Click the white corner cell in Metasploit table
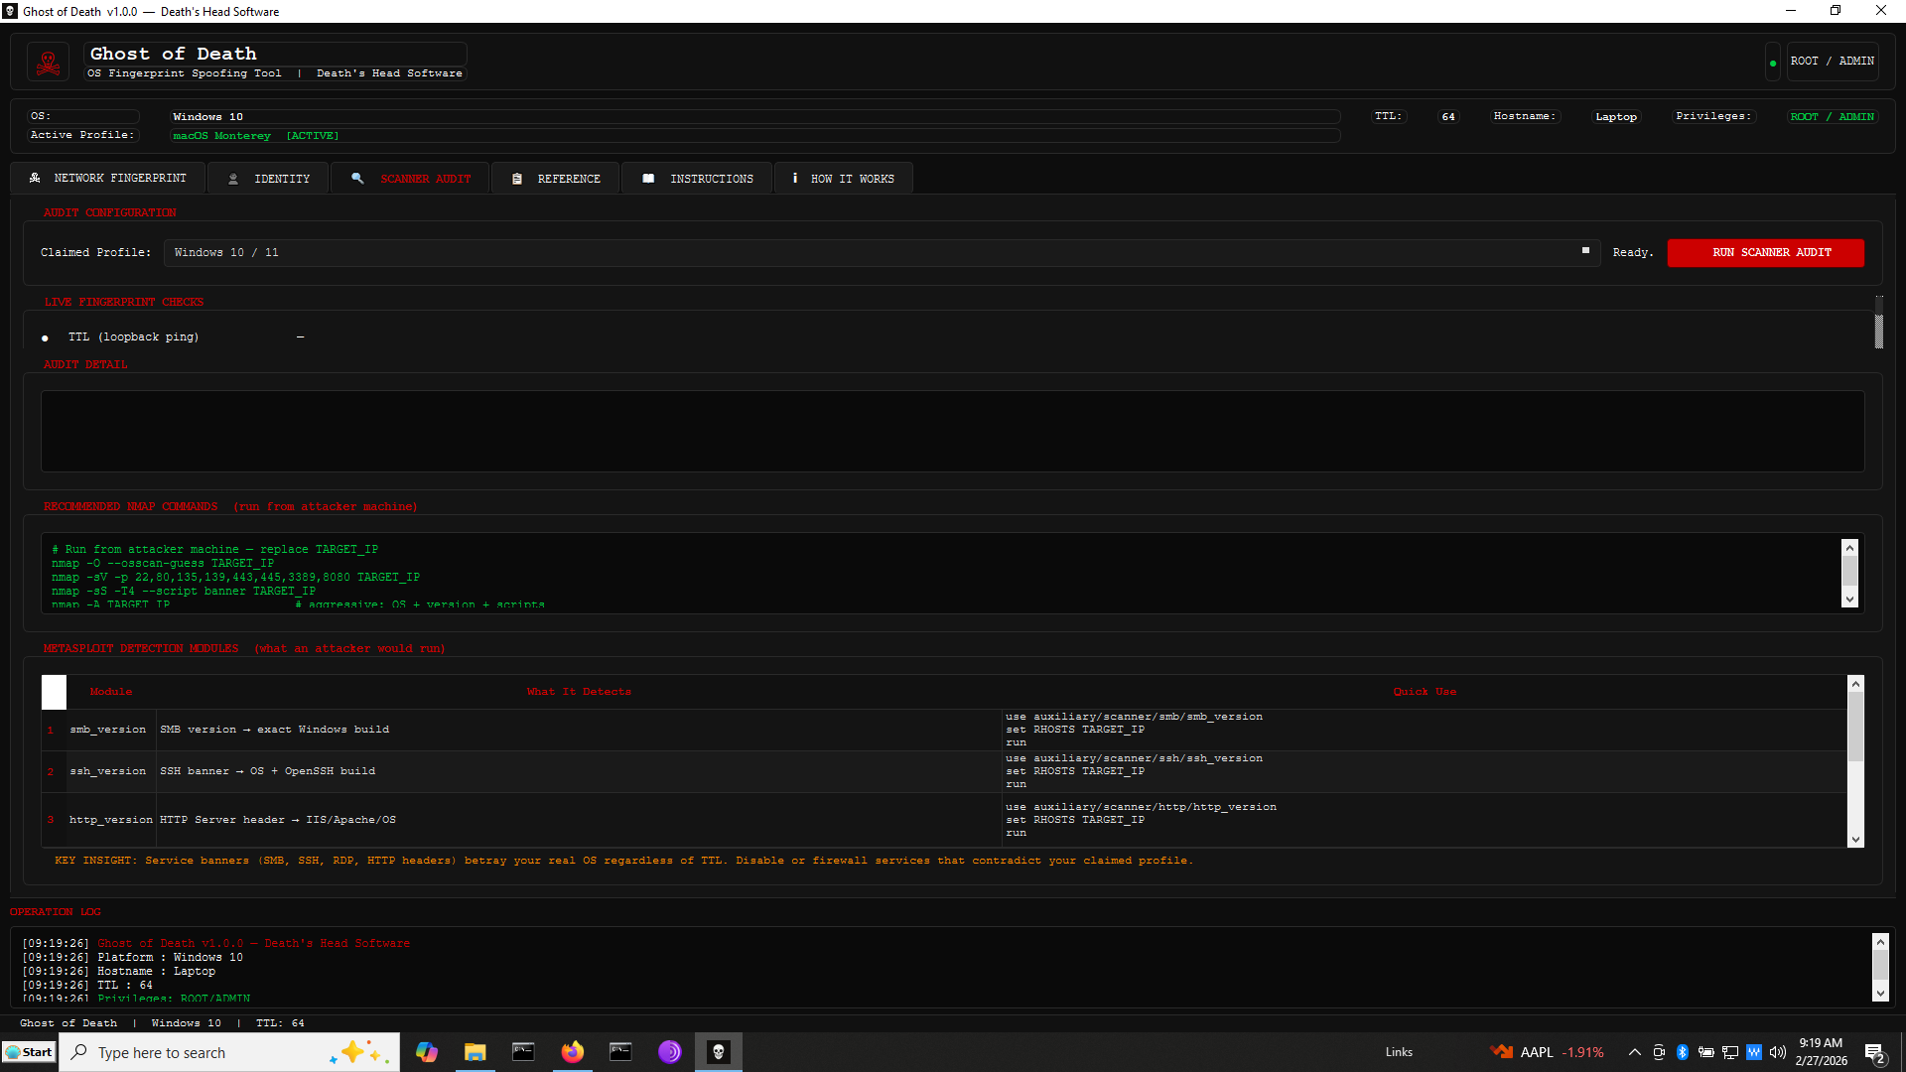 coord(54,692)
